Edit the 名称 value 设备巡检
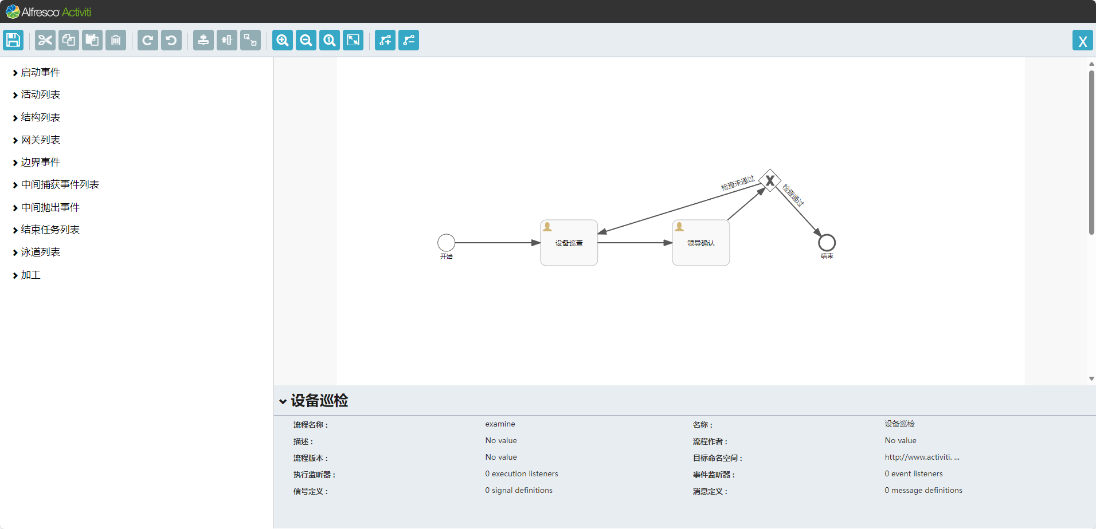Viewport: 1096px width, 529px height. coord(899,424)
